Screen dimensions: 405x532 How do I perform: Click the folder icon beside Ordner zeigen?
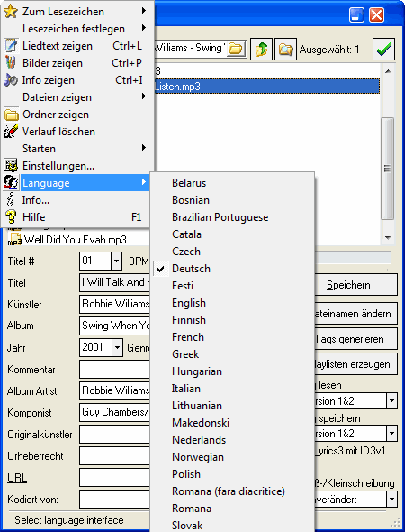click(11, 115)
